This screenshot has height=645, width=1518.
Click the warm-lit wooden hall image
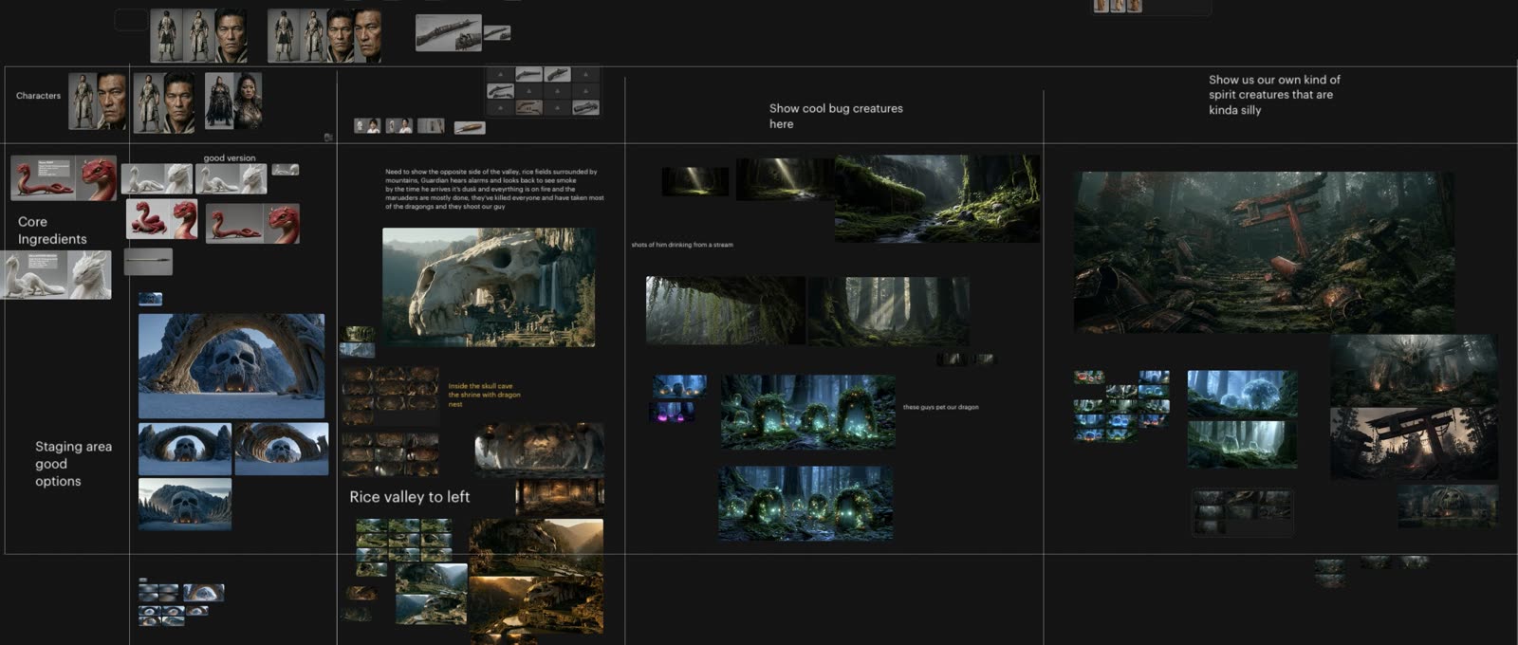560,497
